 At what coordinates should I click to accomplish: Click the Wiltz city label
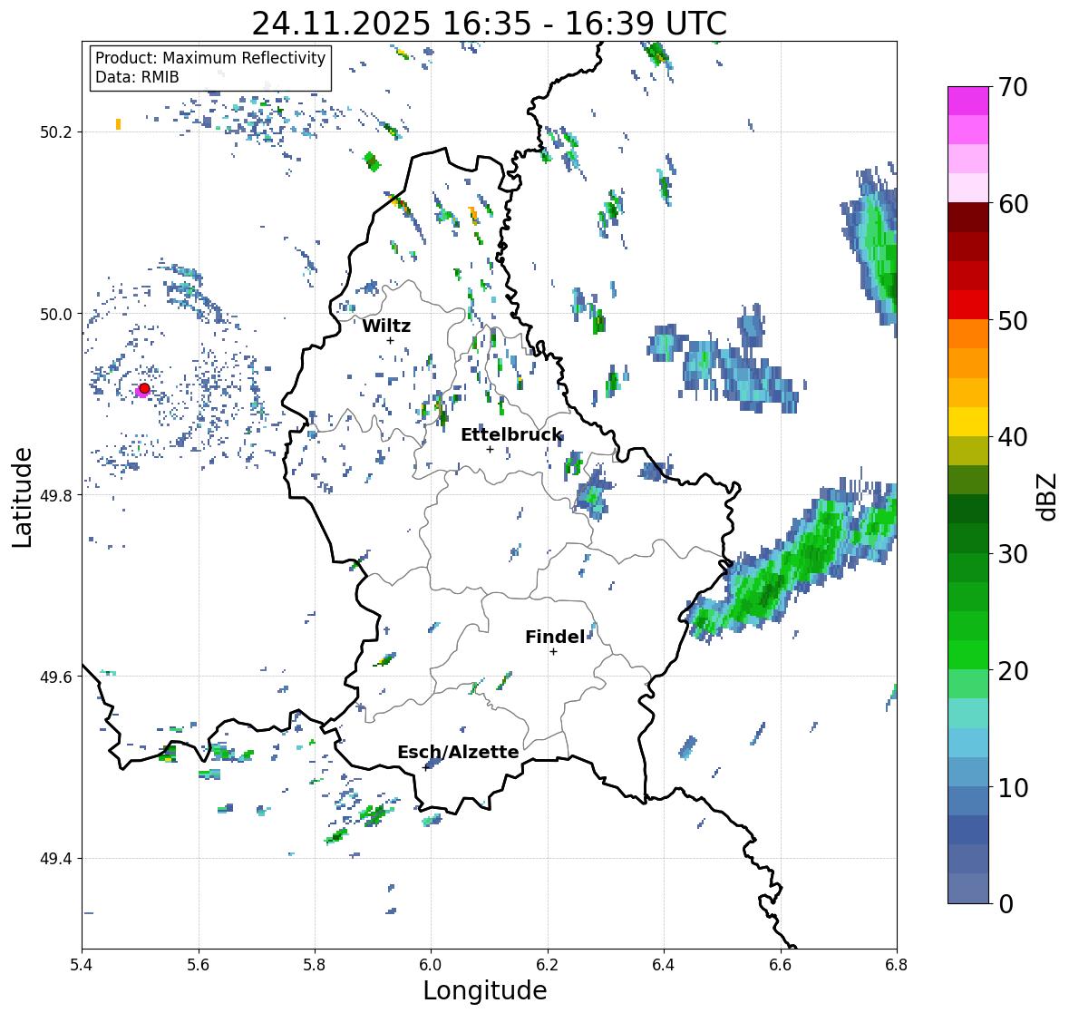[x=386, y=326]
